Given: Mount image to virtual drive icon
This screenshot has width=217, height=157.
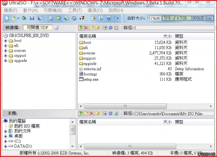Looking at the screenshot, I should click(x=74, y=18).
